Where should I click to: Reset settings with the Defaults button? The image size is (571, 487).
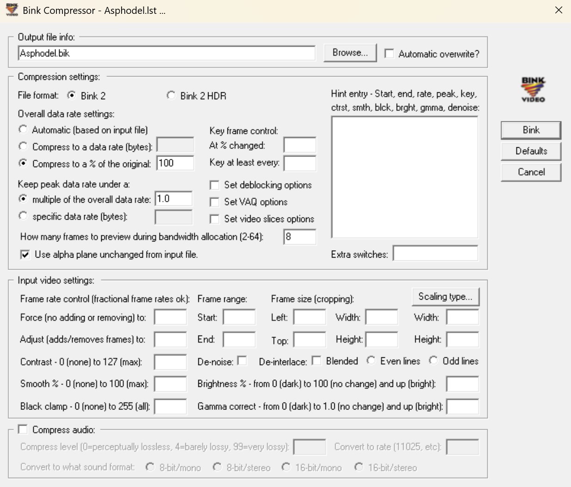click(531, 151)
